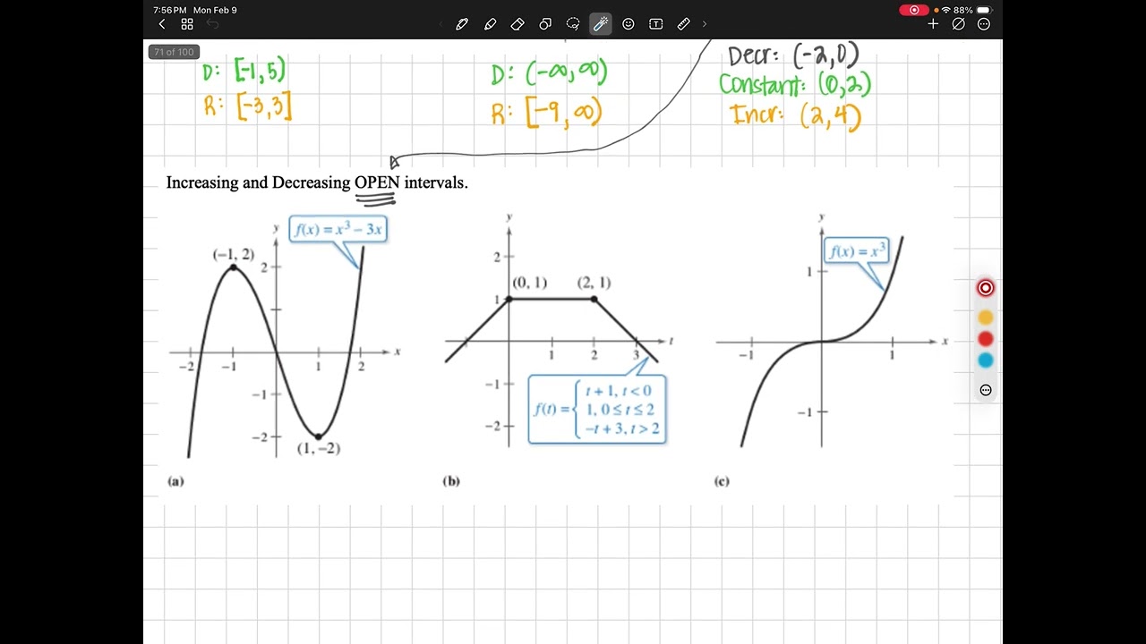Screen dimensions: 1146x644
Task: Open more options in the color palette
Action: coord(986,390)
